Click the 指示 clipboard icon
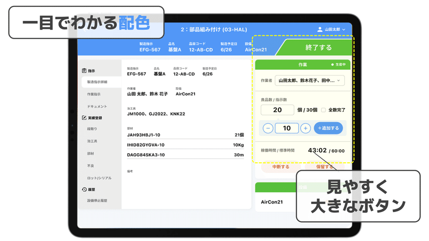 click(x=84, y=71)
